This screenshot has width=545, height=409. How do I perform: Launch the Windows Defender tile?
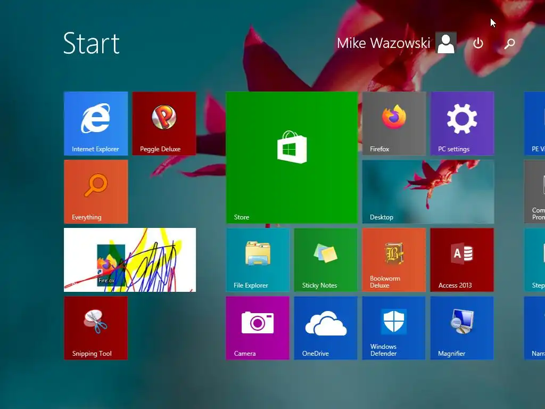(394, 328)
